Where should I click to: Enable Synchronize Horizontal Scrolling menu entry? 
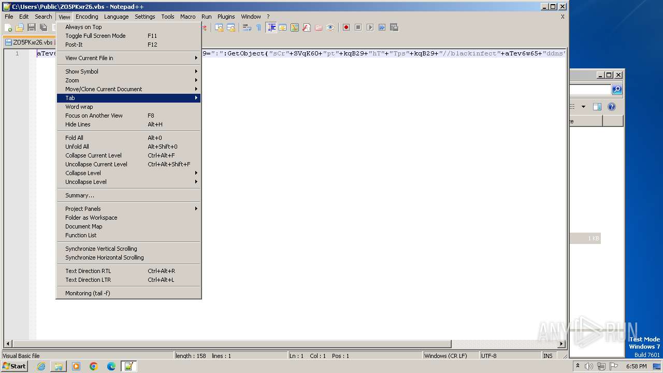pyautogui.click(x=128, y=257)
